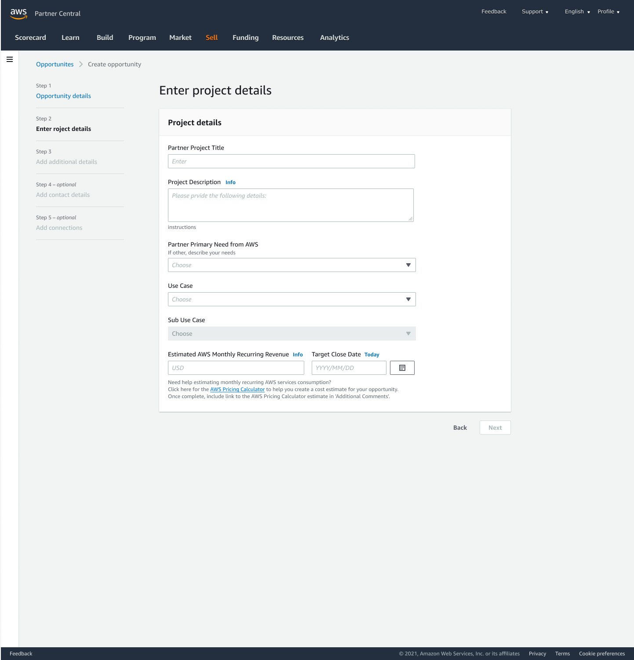The height and width of the screenshot is (660, 634).
Task: Click the Project details section heading
Action: pos(195,123)
